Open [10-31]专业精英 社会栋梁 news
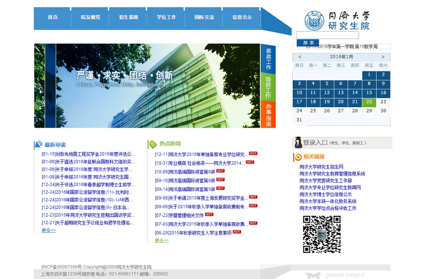Screen dimensions: 426x279 [x=200, y=163]
